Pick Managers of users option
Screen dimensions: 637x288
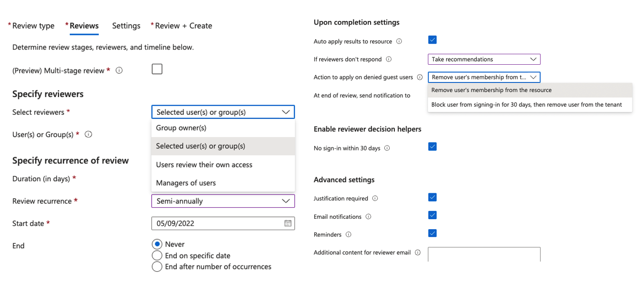click(x=223, y=183)
